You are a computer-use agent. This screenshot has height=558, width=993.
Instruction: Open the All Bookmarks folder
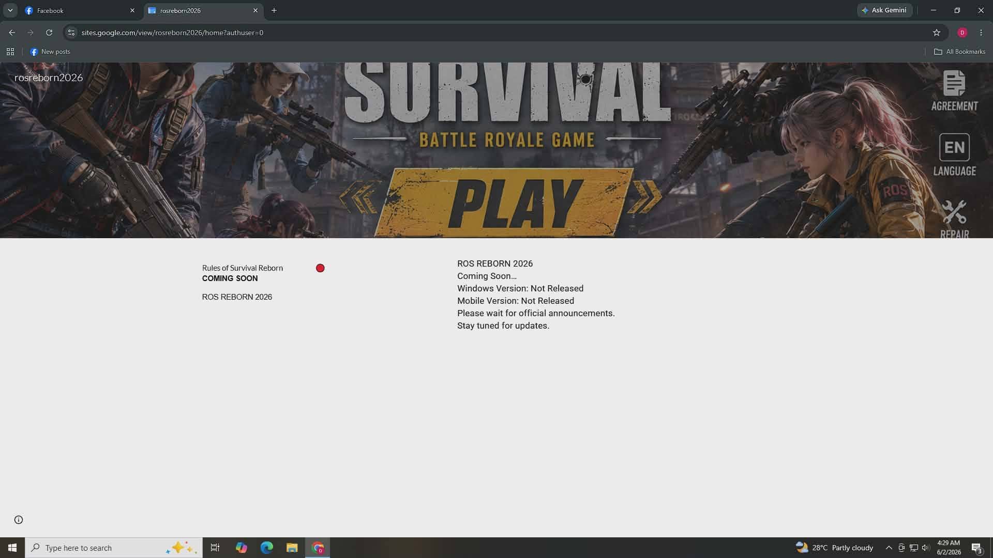click(959, 52)
